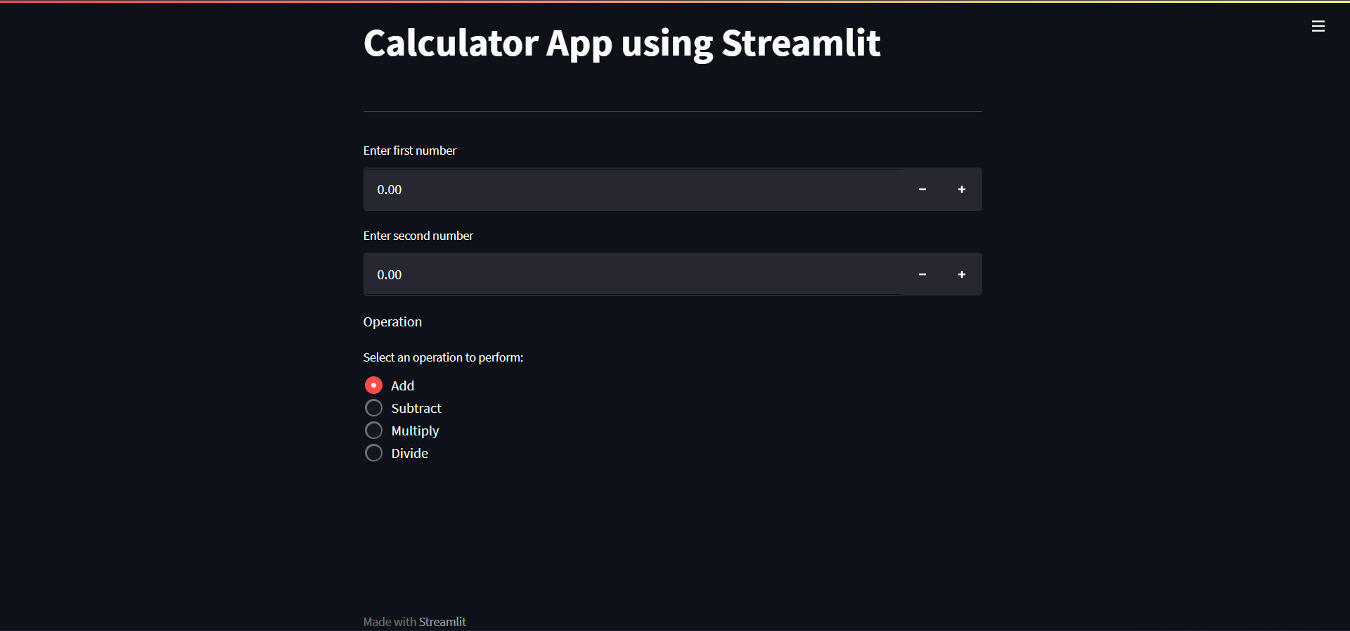Screen dimensions: 1350x631
Task: Choose Divide under 'Select an operation to perform'
Action: point(373,452)
